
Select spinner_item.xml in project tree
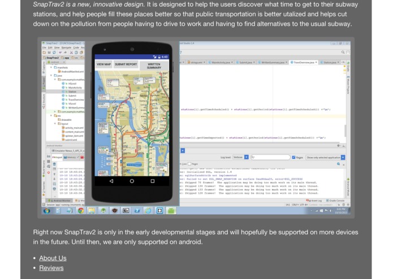(73, 136)
